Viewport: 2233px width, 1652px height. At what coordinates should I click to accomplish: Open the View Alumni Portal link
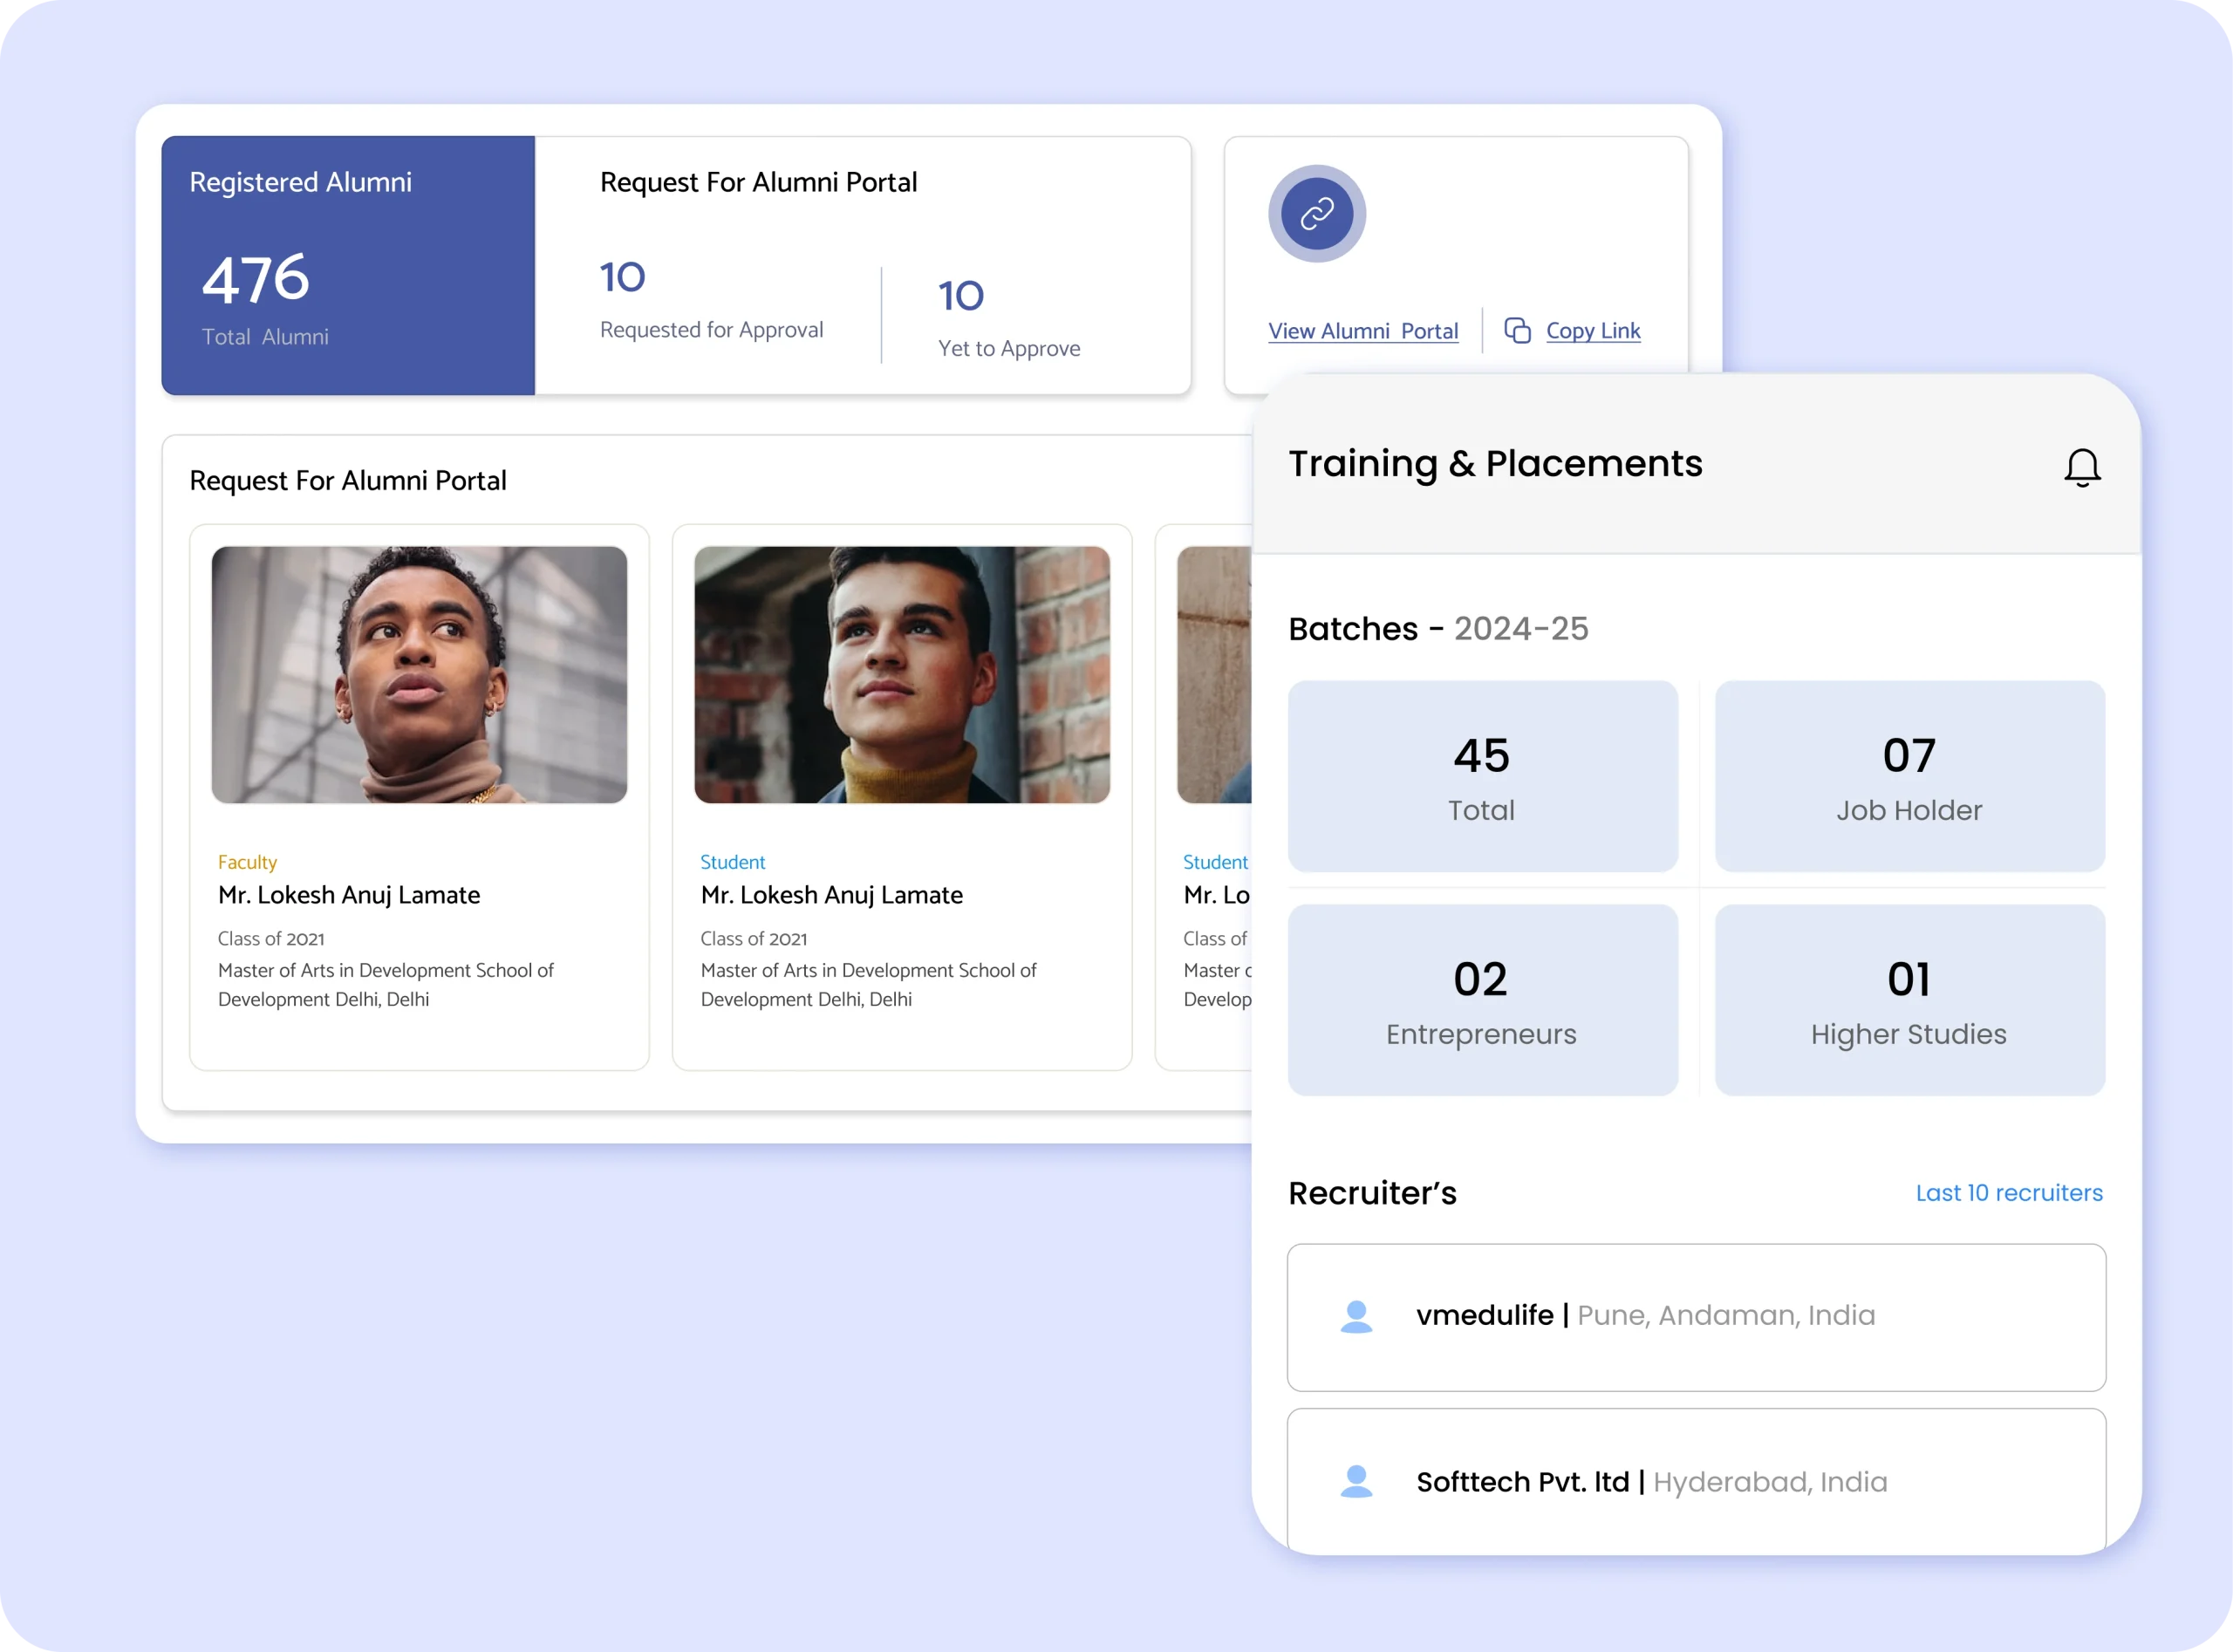coord(1362,331)
